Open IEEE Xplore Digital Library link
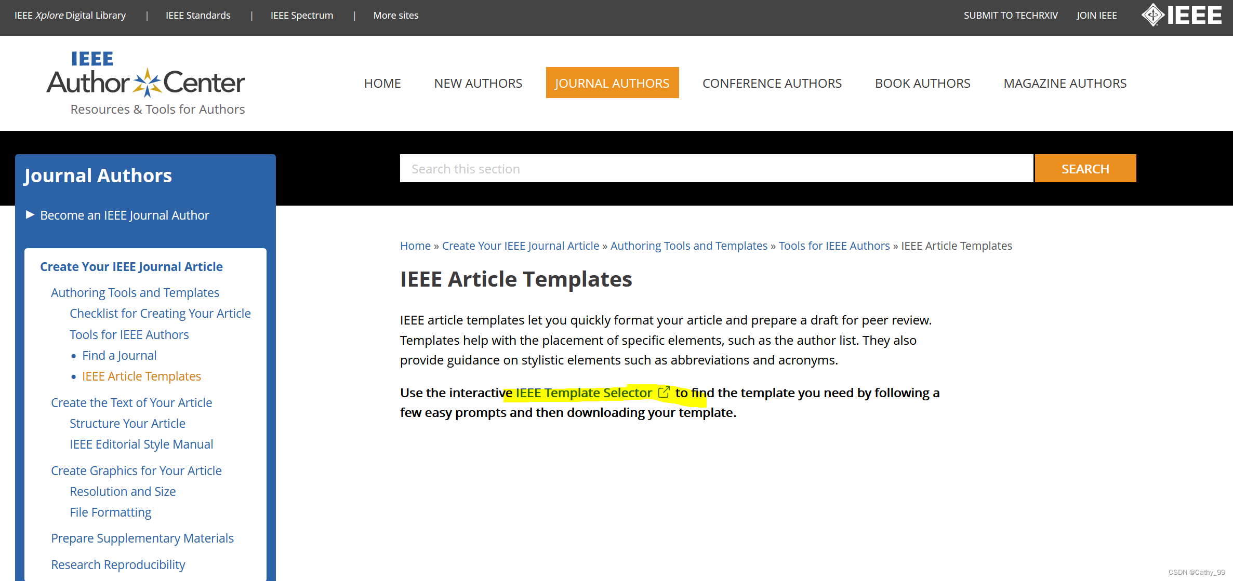 (70, 16)
